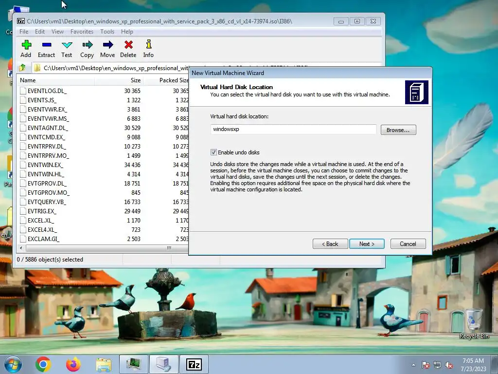Click the Next > button in the wizard

click(367, 244)
